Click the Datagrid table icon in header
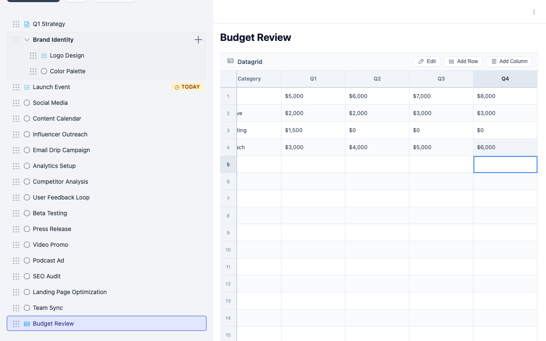Image resolution: width=546 pixels, height=341 pixels. pos(230,61)
